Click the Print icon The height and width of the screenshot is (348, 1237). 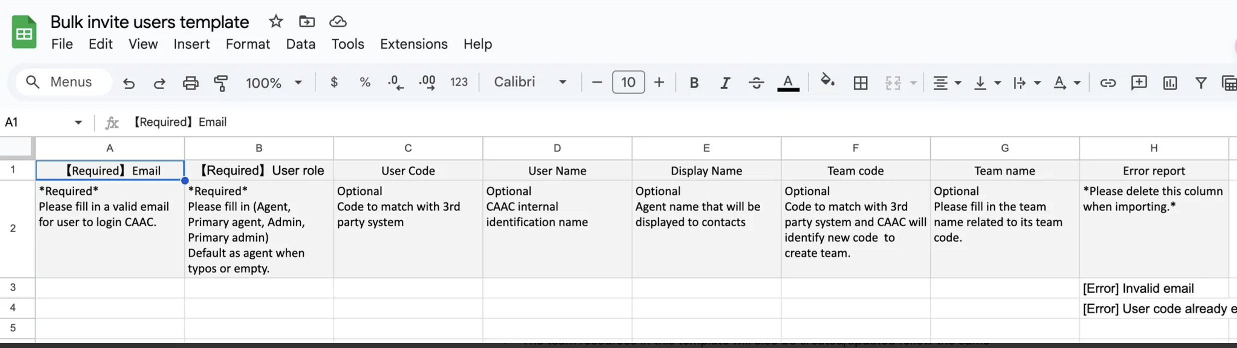pyautogui.click(x=190, y=82)
